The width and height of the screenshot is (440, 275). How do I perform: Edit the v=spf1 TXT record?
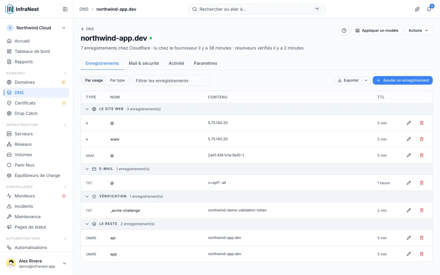click(409, 183)
